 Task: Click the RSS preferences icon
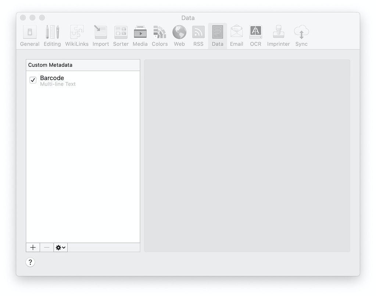click(198, 35)
